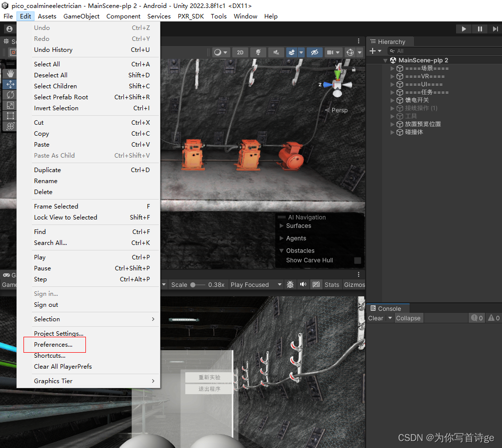
Task: Toggle hidden objects visibility eye
Action: pos(315,52)
